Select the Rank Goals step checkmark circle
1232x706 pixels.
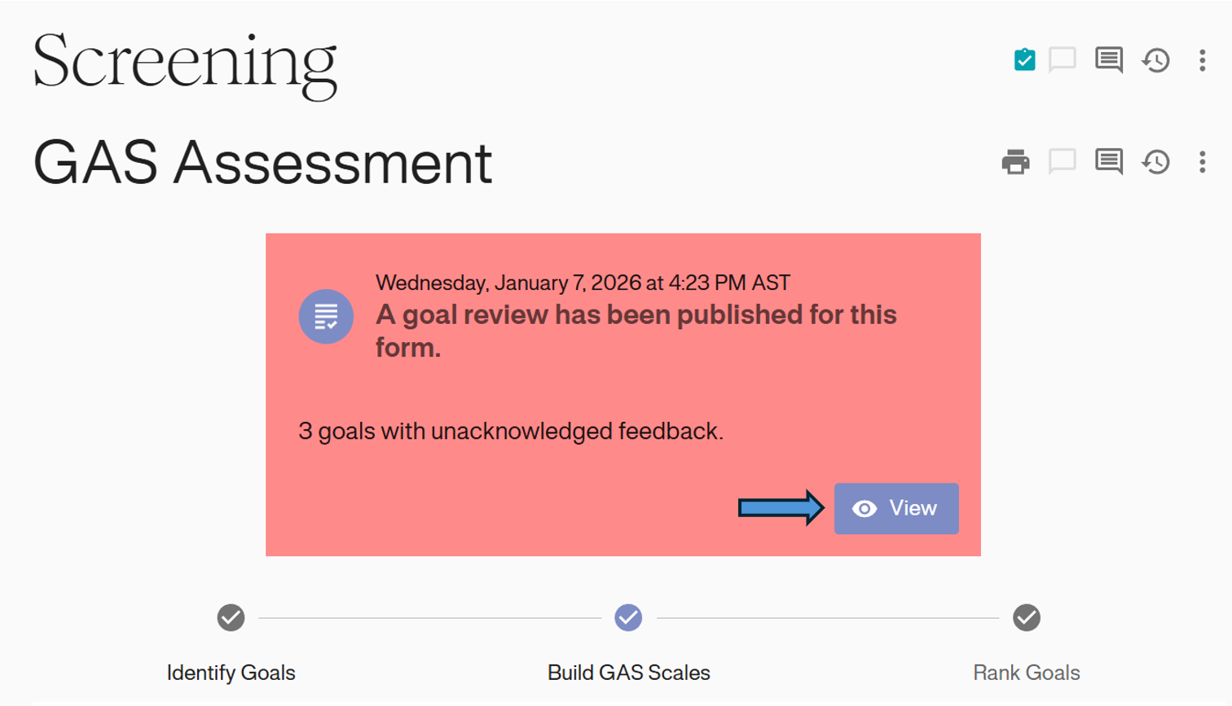point(1026,617)
